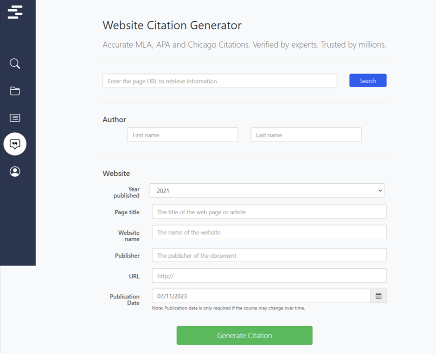Click the green Generate Citation button
Screen dimensions: 436x354
point(244,335)
